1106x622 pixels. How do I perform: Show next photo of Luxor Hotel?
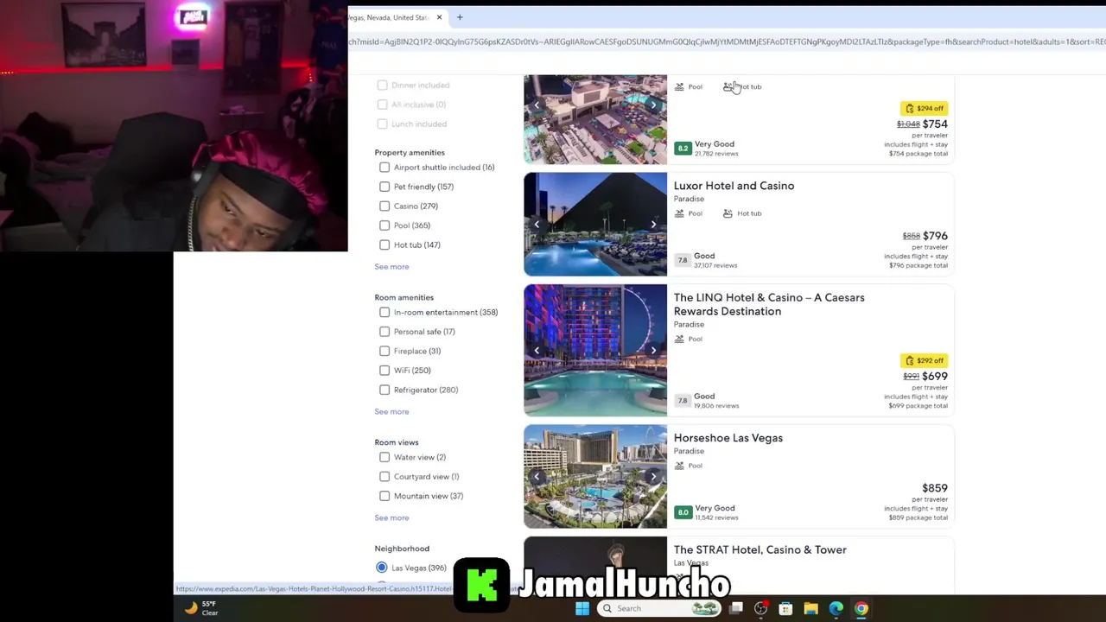pyautogui.click(x=653, y=225)
